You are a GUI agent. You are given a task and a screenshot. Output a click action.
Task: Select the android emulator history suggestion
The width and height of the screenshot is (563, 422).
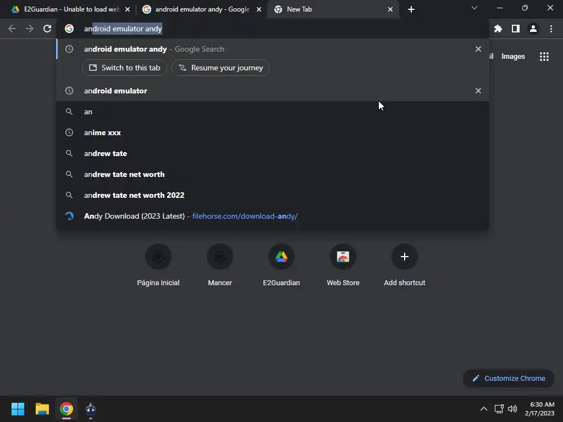[273, 91]
